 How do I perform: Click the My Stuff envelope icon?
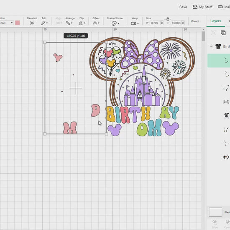click(195, 7)
